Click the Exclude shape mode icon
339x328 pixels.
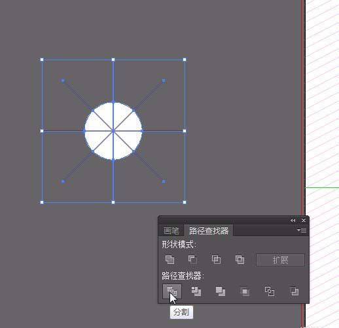(240, 259)
